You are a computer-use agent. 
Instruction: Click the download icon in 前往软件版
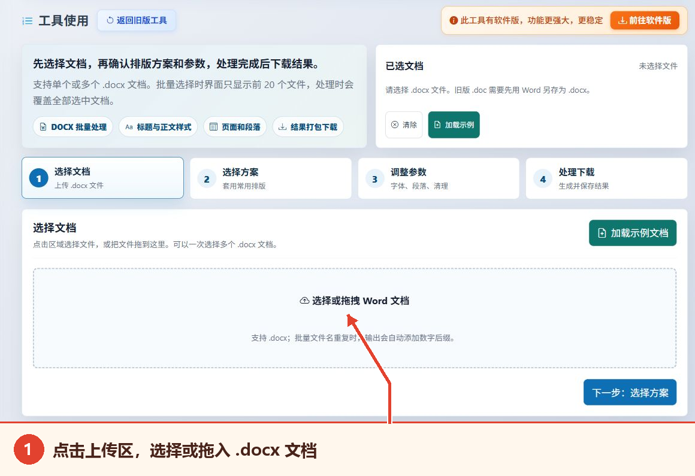click(x=623, y=20)
